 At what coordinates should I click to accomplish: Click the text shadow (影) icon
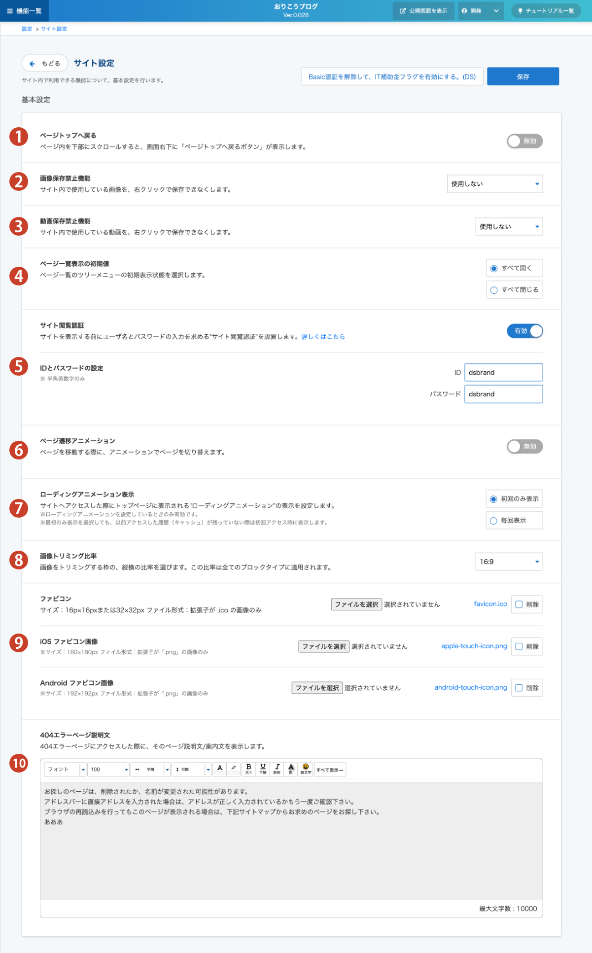coord(291,769)
